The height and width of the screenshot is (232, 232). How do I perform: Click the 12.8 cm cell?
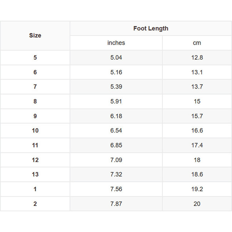(197, 57)
